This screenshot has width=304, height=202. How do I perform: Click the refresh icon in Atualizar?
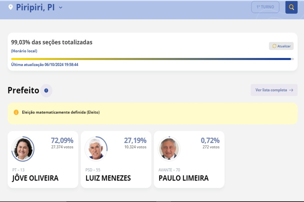(274, 46)
